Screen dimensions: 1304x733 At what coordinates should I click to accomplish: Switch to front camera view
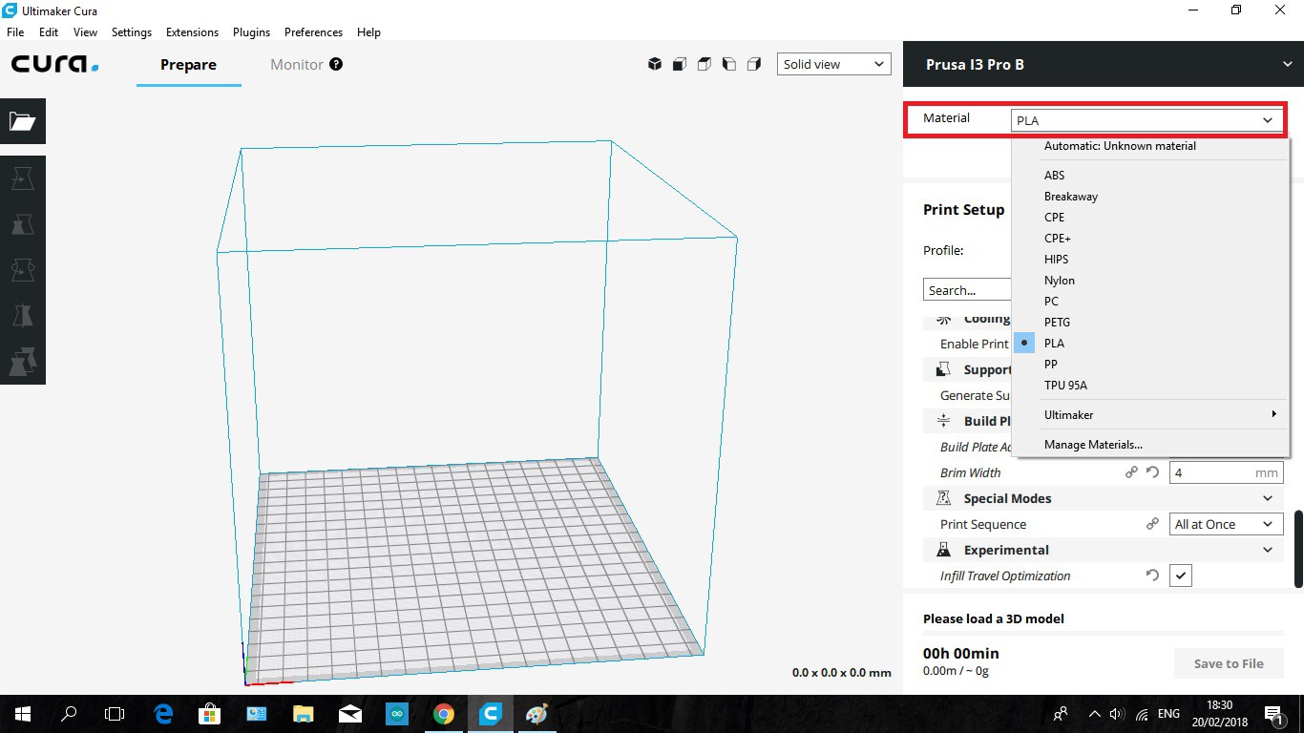679,64
